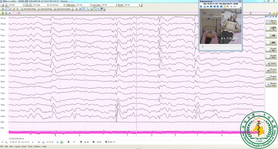Open the A1-A2 montage dropdown
This screenshot has width=278, height=149.
pos(23,5)
